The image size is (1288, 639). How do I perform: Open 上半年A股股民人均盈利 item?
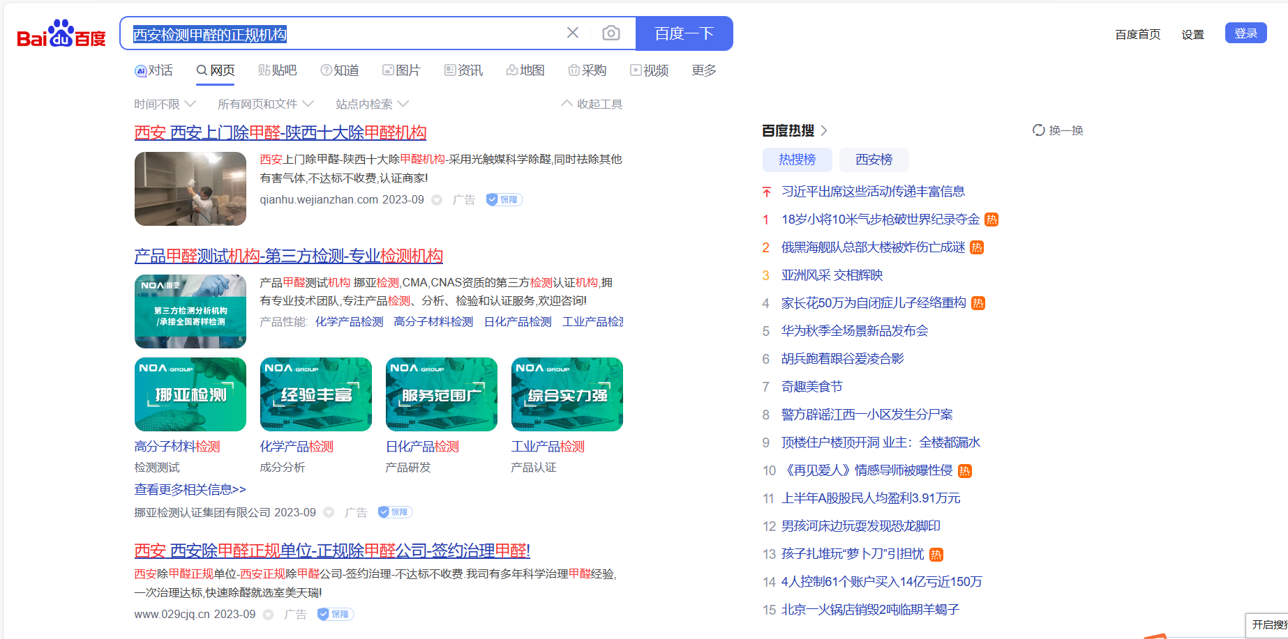coord(871,498)
